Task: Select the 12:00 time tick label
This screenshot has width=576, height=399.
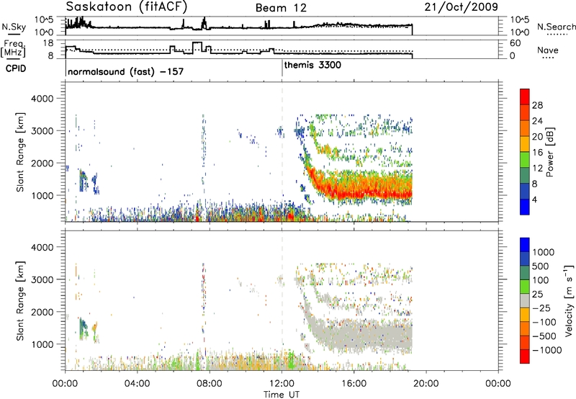Action: pyautogui.click(x=282, y=384)
